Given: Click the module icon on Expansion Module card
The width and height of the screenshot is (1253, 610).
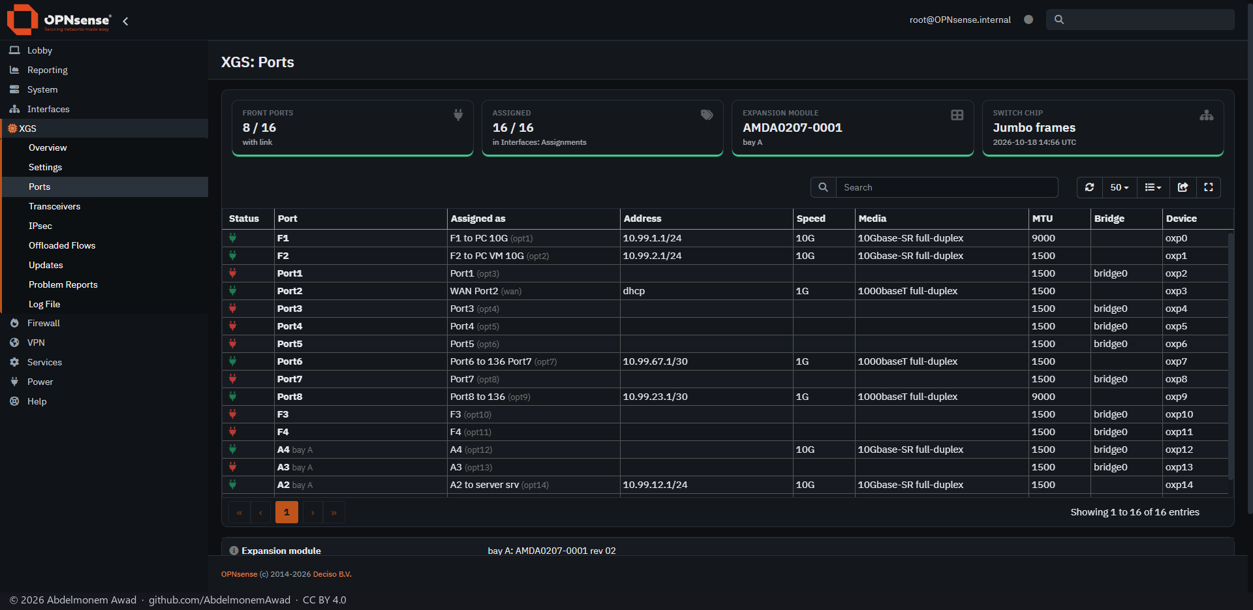Looking at the screenshot, I should (x=957, y=115).
